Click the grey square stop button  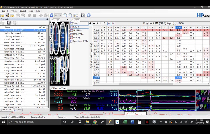click(34, 15)
